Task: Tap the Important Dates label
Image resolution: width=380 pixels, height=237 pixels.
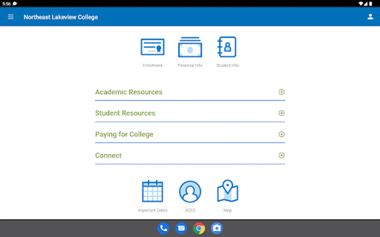Action: point(153,210)
